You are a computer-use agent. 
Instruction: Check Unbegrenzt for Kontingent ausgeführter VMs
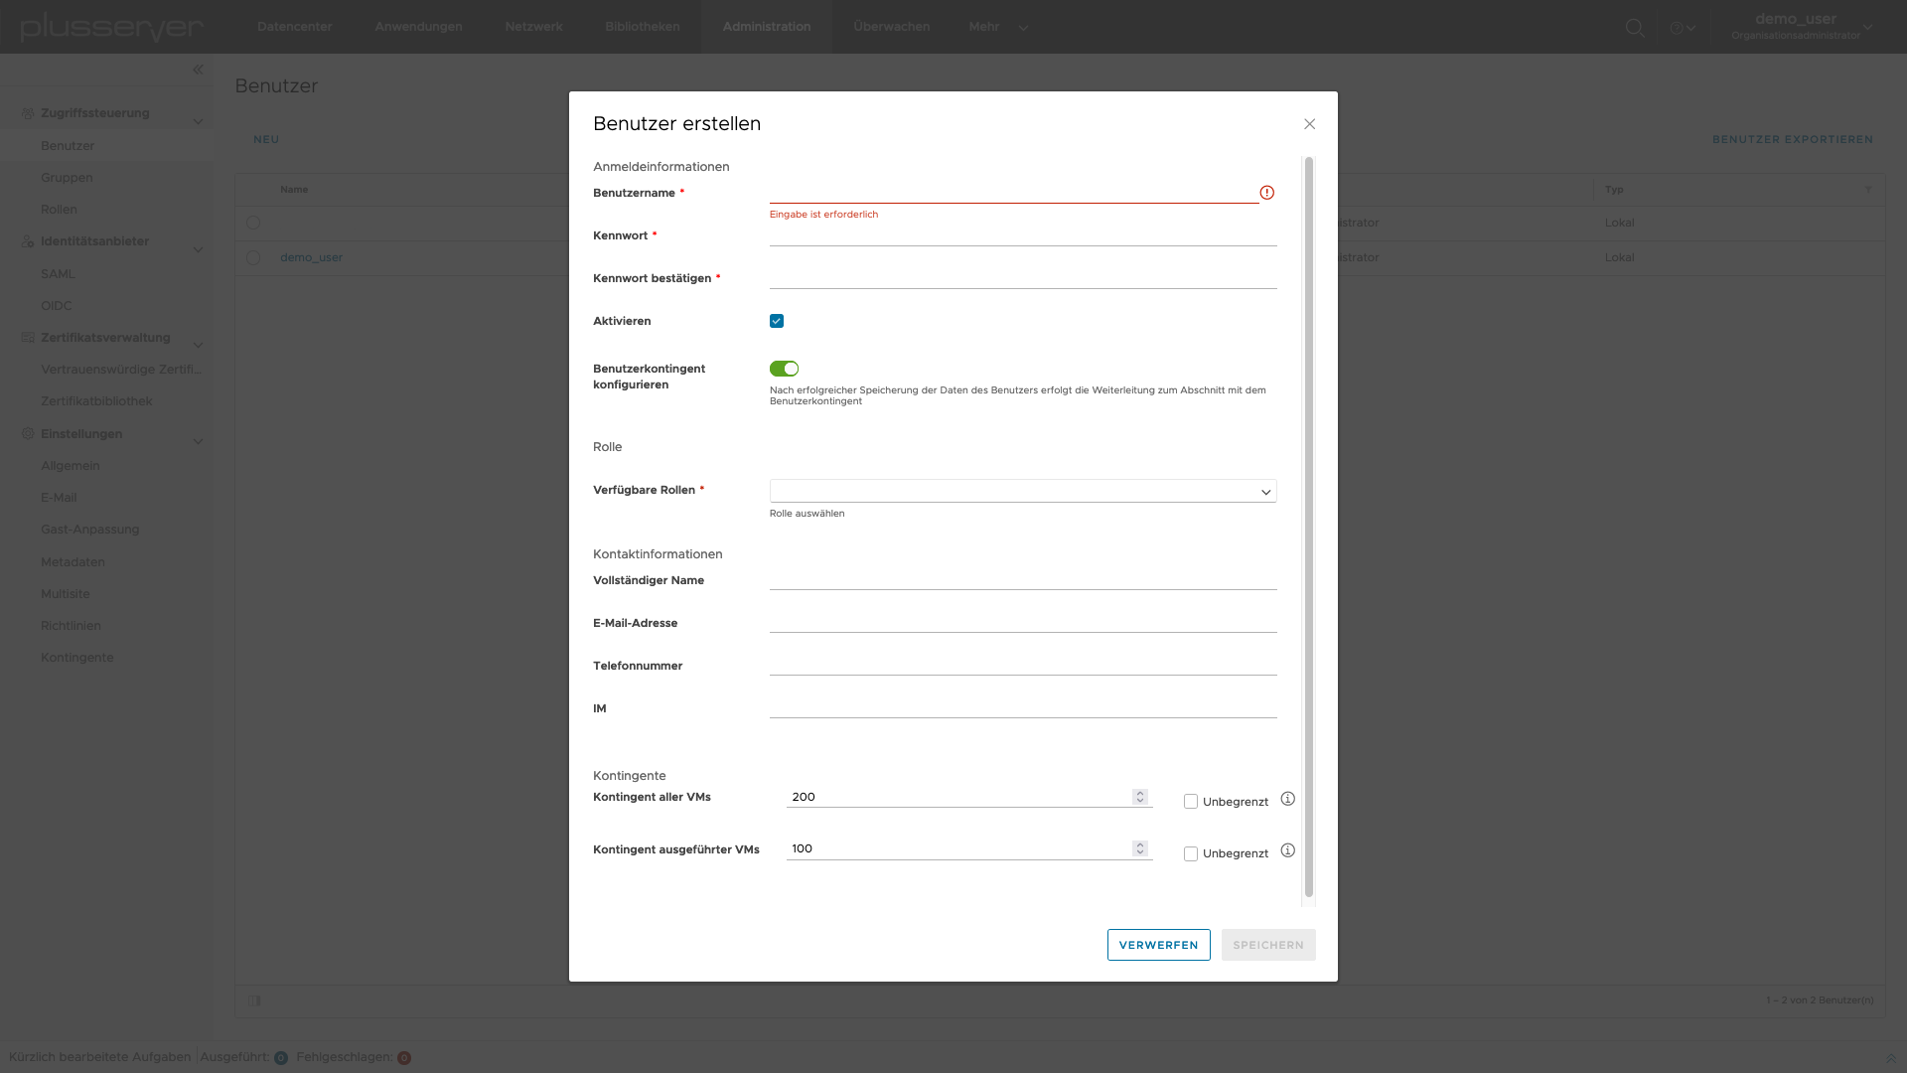(x=1190, y=853)
